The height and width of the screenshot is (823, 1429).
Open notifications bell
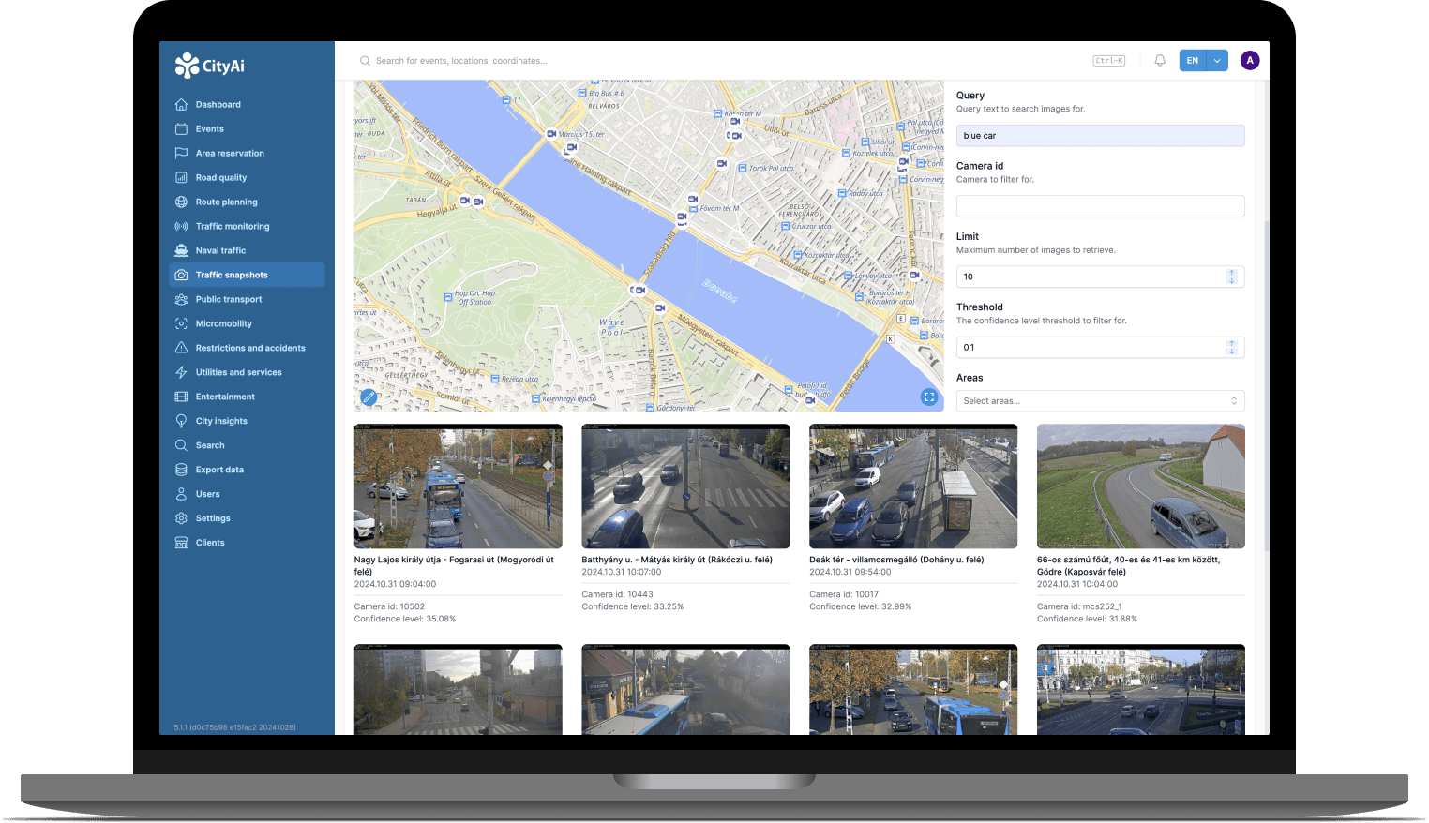(1160, 61)
